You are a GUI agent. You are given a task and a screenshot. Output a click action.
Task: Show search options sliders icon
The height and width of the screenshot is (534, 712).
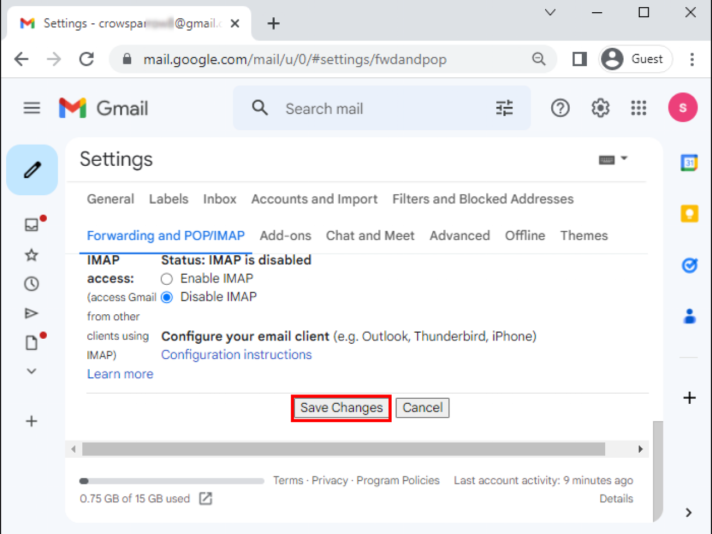coord(505,108)
